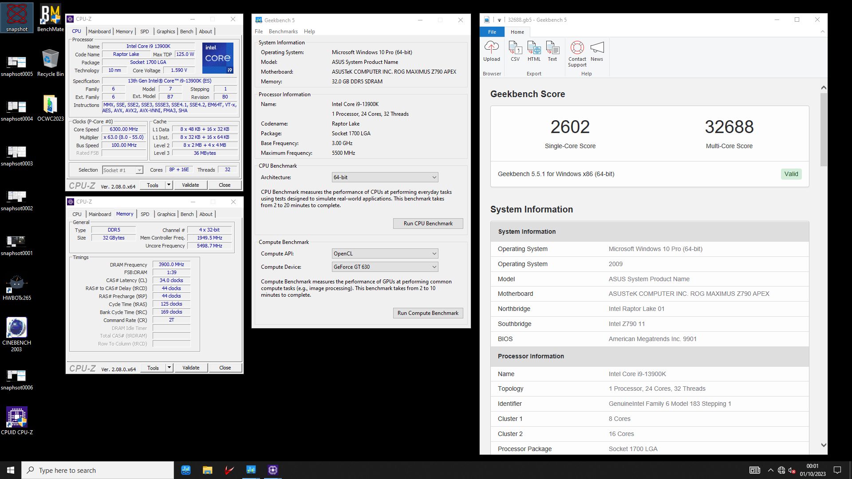Open Tools dropdown arrow in top CPU-Z
Image resolution: width=852 pixels, height=479 pixels.
coord(169,185)
